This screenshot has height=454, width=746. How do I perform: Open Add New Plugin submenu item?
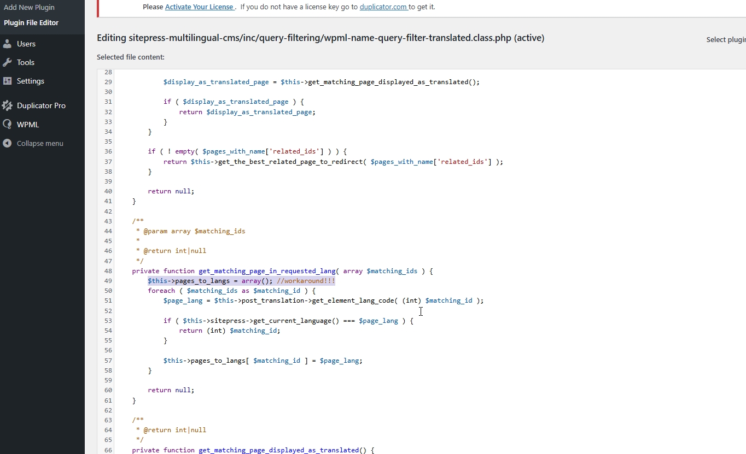click(29, 8)
